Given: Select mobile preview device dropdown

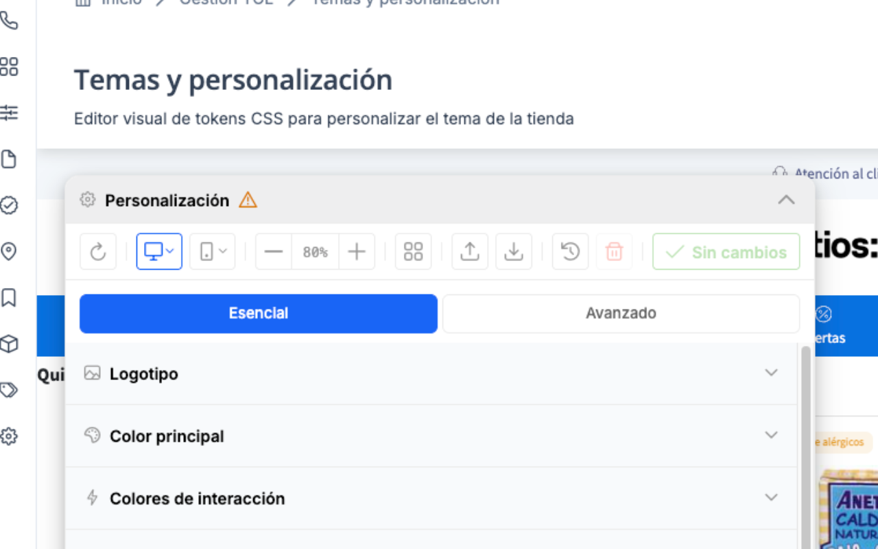Looking at the screenshot, I should click(x=213, y=252).
